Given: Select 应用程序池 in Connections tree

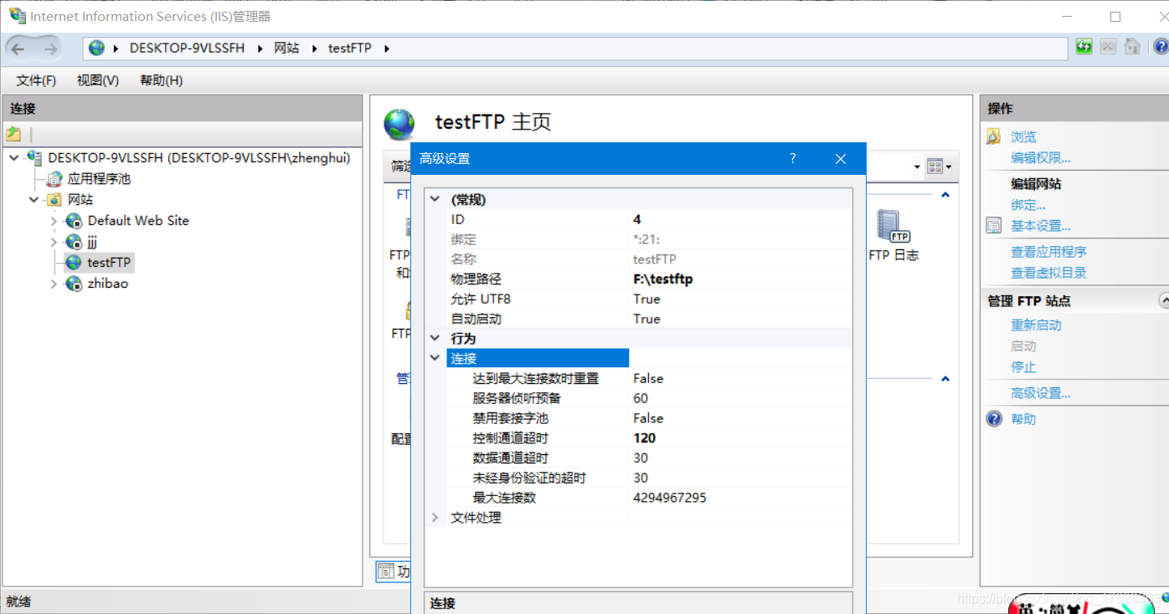Looking at the screenshot, I should (99, 178).
